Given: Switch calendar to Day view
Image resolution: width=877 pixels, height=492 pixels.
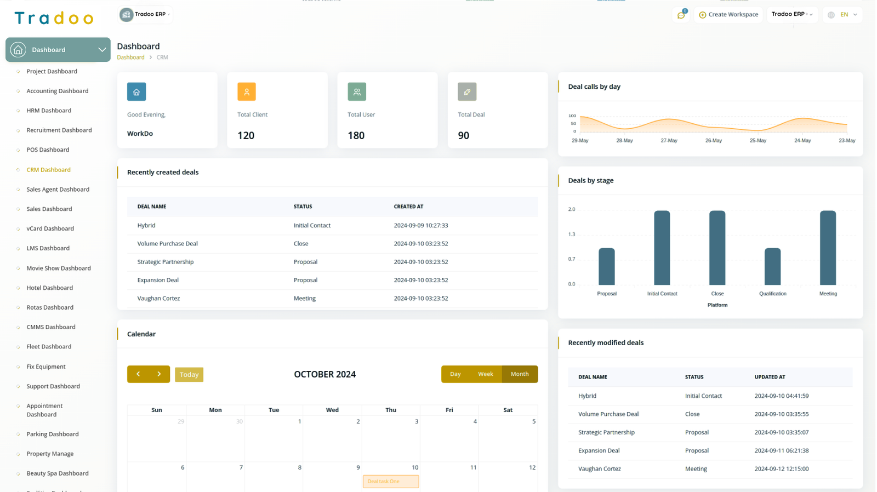Looking at the screenshot, I should [x=455, y=374].
